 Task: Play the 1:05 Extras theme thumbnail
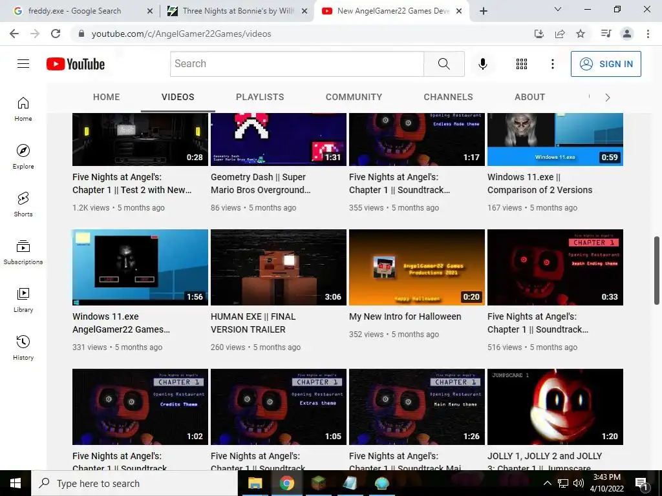(279, 407)
